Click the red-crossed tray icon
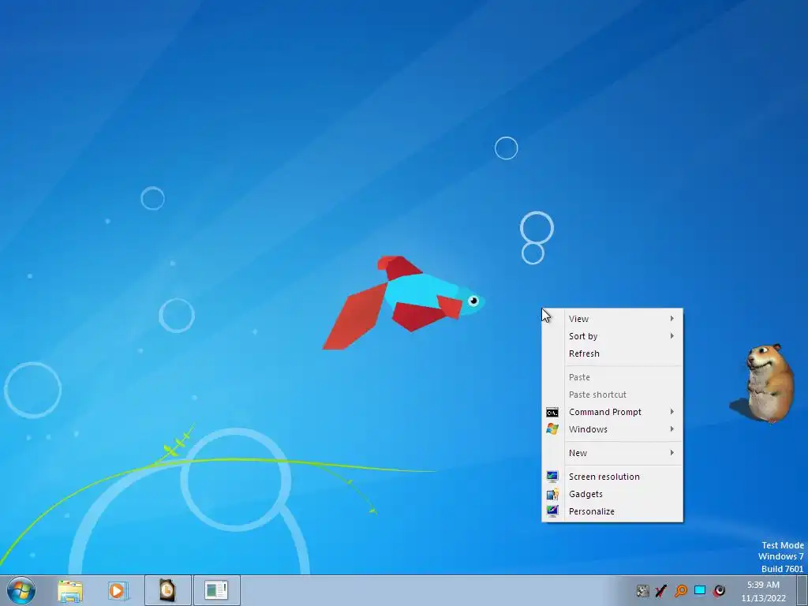The image size is (808, 606). pyautogui.click(x=661, y=591)
